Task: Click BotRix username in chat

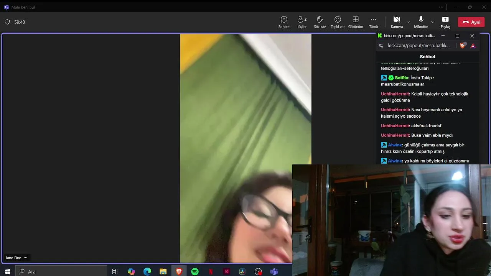Action: tap(402, 78)
